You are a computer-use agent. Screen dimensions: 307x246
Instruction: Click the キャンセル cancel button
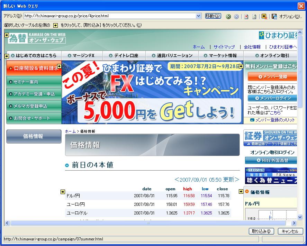click(290, 231)
